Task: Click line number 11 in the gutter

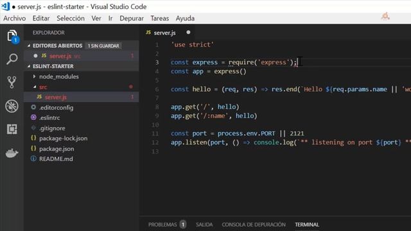Action: pos(155,133)
